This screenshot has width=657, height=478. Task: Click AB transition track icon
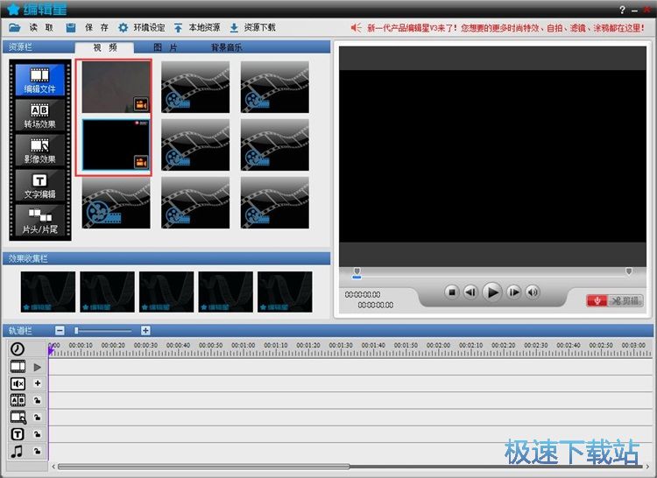click(18, 400)
